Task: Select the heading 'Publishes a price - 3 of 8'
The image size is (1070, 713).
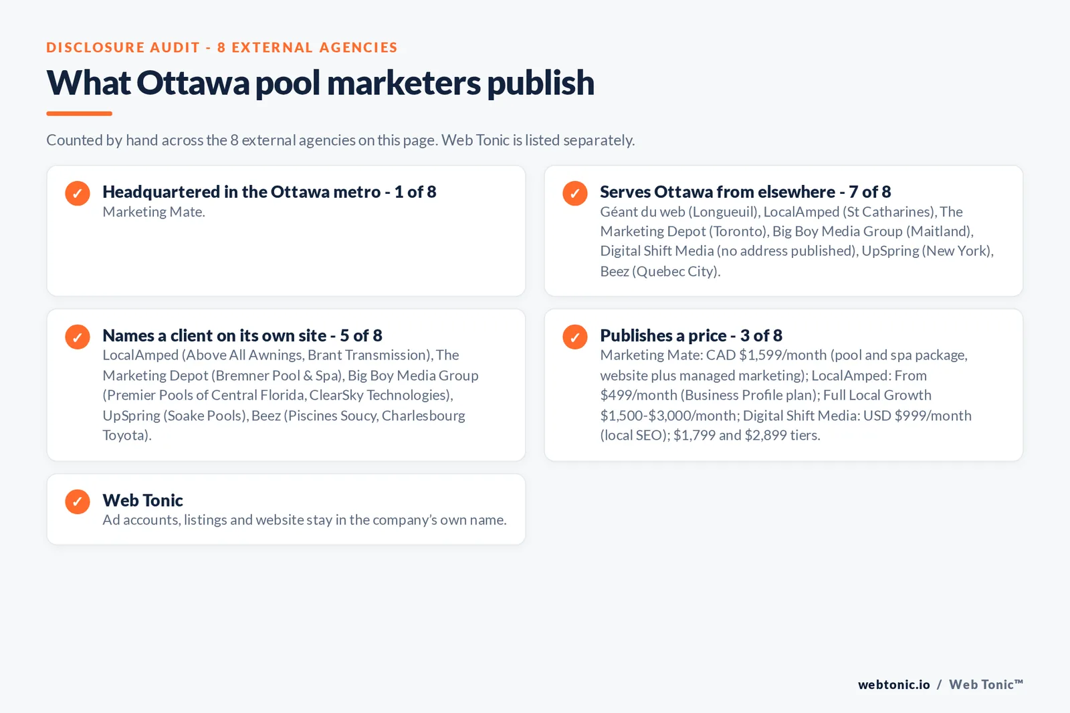Action: tap(691, 335)
